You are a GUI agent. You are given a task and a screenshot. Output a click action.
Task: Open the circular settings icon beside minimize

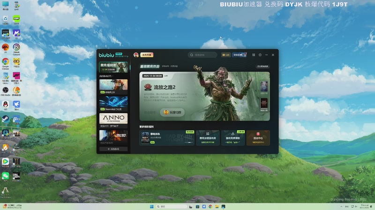click(x=260, y=55)
